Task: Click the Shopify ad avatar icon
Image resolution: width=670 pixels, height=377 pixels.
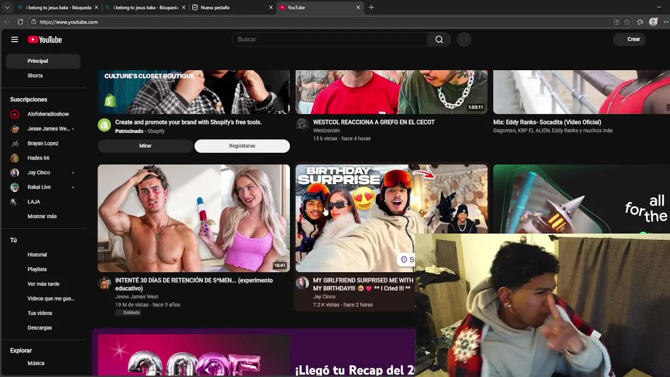Action: [x=104, y=125]
